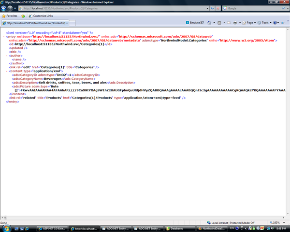Open the Feeds dropdown arrow
This screenshot has height=232, width=290.
tap(224, 23)
